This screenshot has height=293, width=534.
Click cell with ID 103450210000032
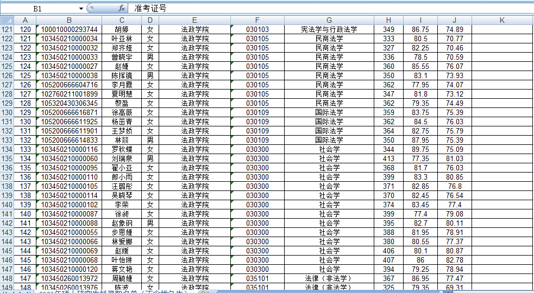tap(69, 48)
